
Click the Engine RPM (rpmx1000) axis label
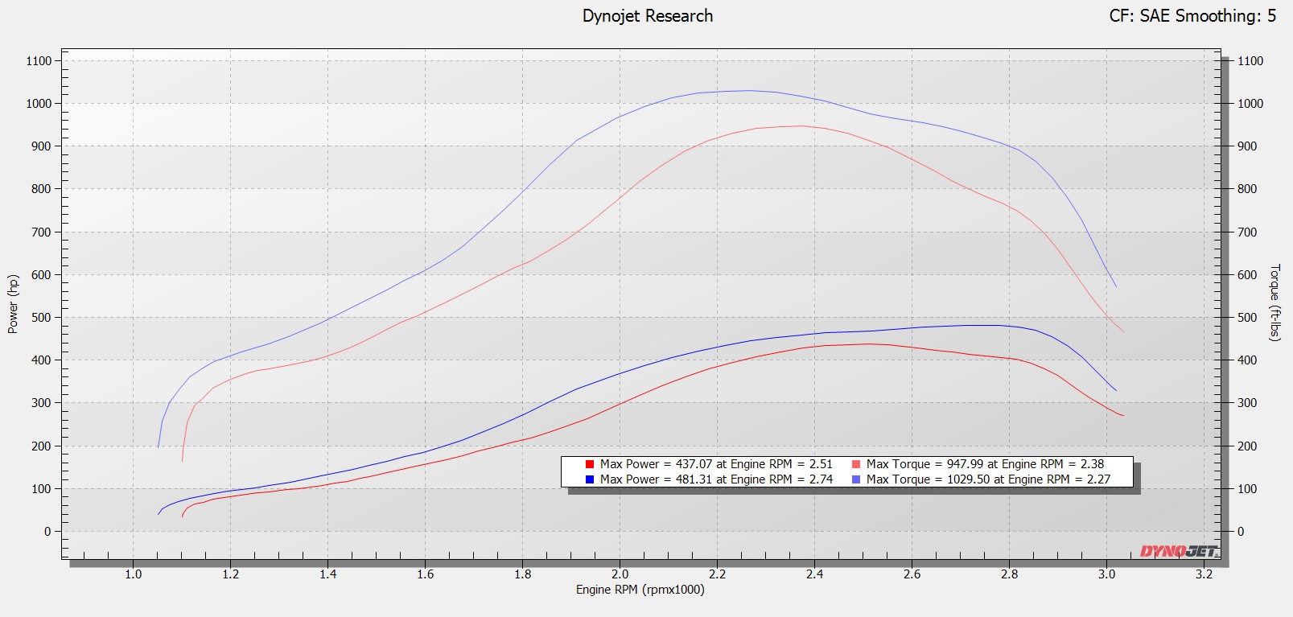(640, 590)
